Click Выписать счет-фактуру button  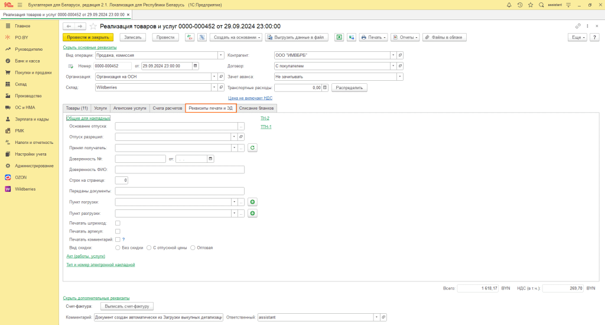127,306
